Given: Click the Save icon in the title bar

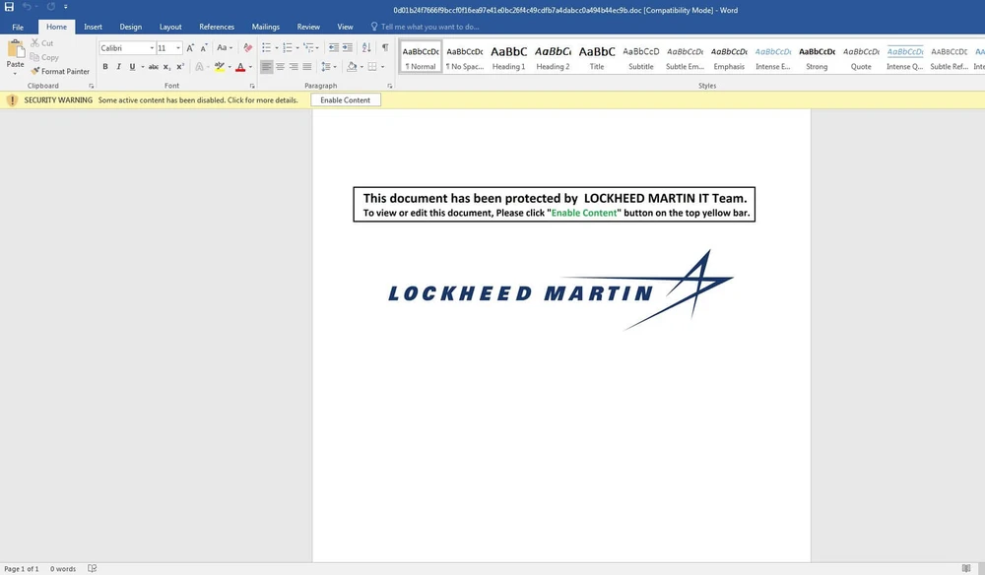Looking at the screenshot, I should (9, 7).
